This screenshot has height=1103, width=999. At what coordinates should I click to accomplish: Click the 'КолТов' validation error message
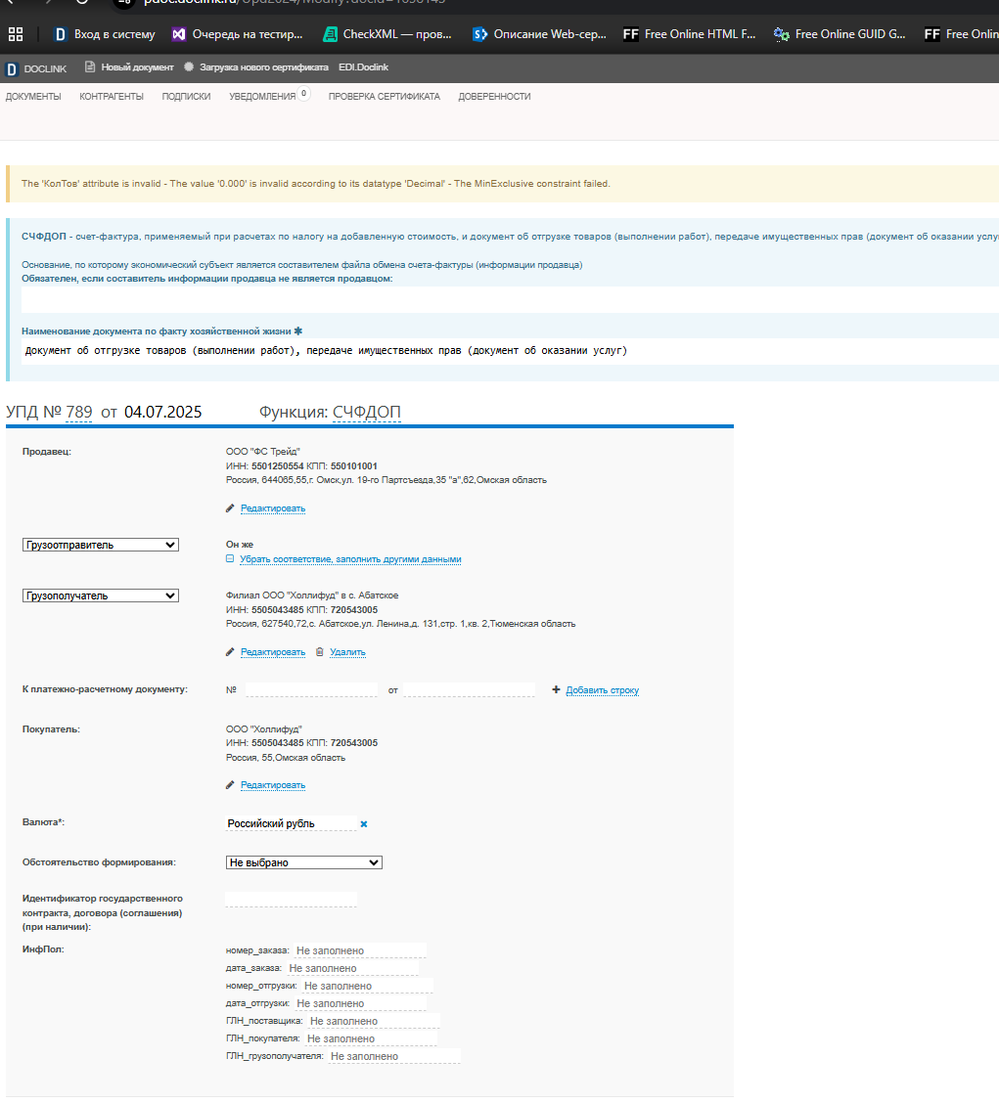(315, 184)
